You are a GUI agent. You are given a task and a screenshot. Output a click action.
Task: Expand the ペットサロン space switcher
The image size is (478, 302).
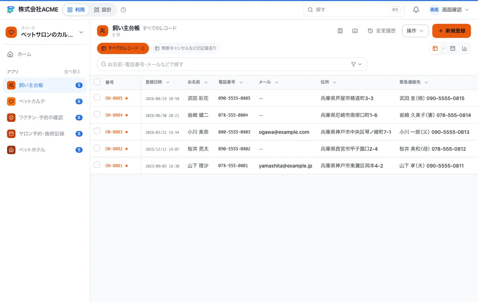click(45, 32)
